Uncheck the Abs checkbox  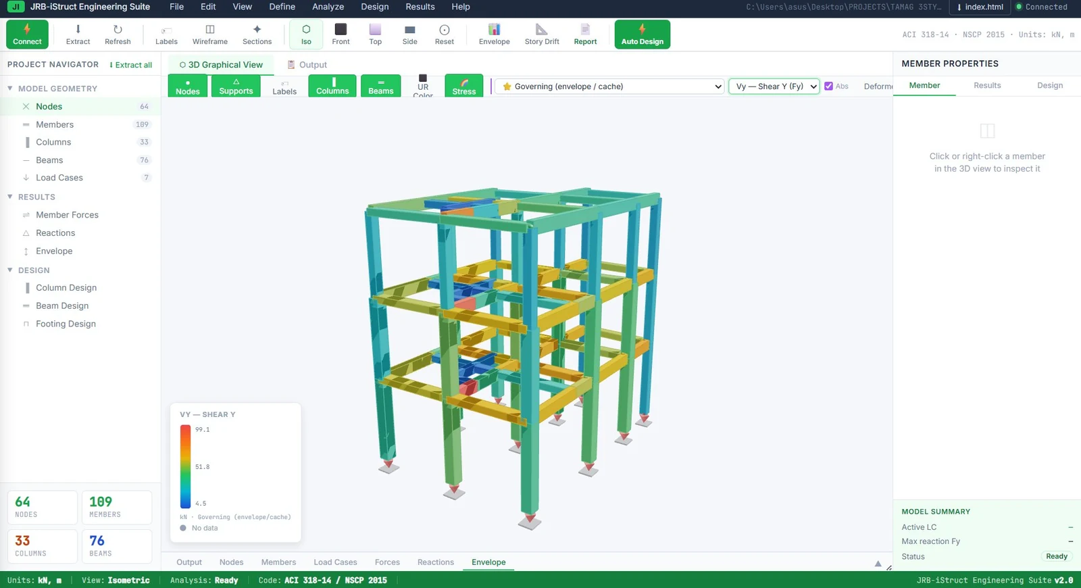tap(828, 87)
